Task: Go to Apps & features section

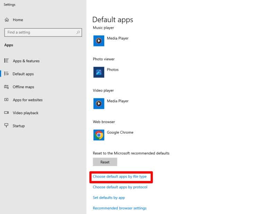Action: point(26,61)
